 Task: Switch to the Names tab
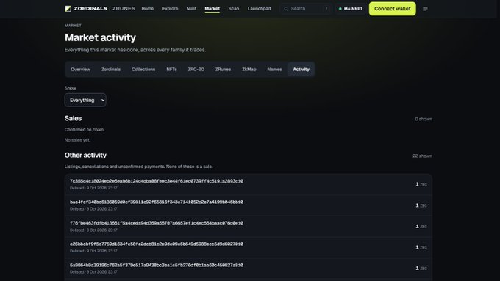[274, 70]
